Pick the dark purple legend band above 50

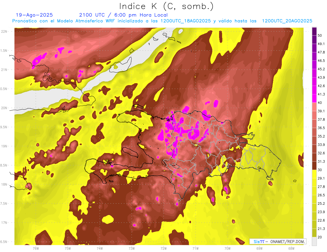tap(314, 32)
